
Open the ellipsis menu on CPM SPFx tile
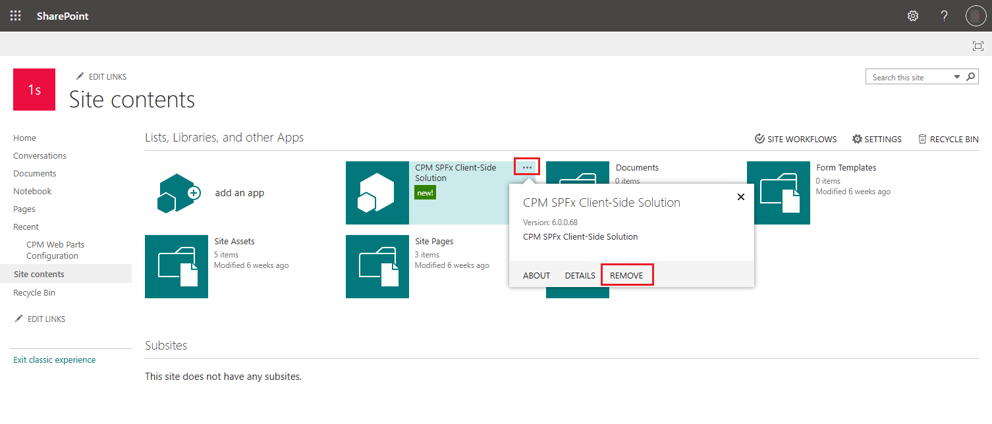[x=526, y=167]
